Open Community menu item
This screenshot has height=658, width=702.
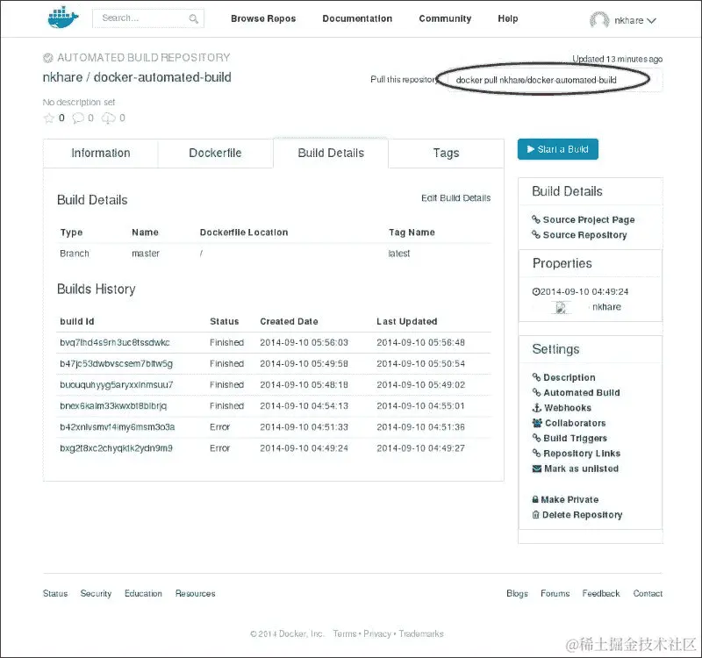tap(445, 18)
